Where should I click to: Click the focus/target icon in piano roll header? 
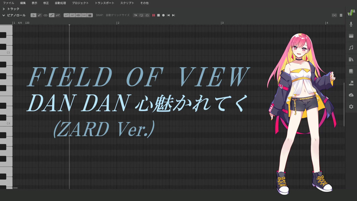tap(334, 15)
